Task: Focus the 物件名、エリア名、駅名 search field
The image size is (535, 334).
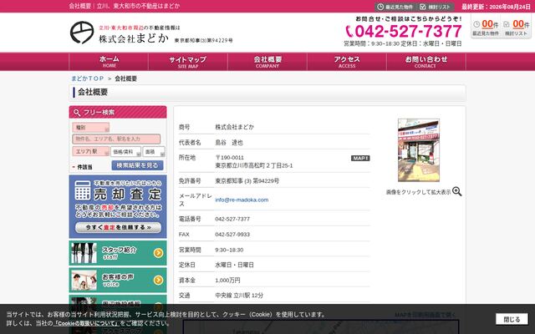Action: pyautogui.click(x=116, y=139)
